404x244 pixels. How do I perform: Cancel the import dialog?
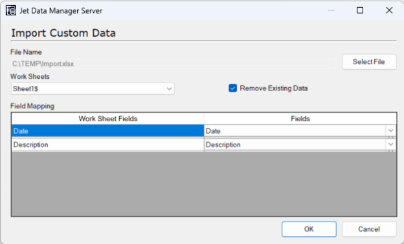tap(369, 229)
